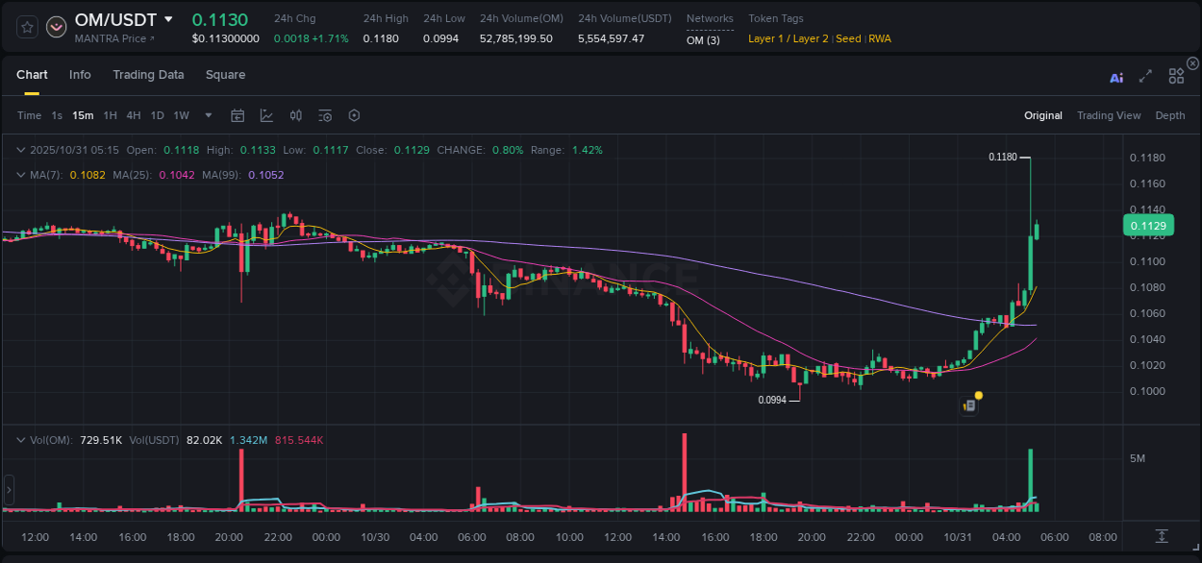Open the AI analysis feature
Screen dimensions: 1202x563
click(1116, 78)
